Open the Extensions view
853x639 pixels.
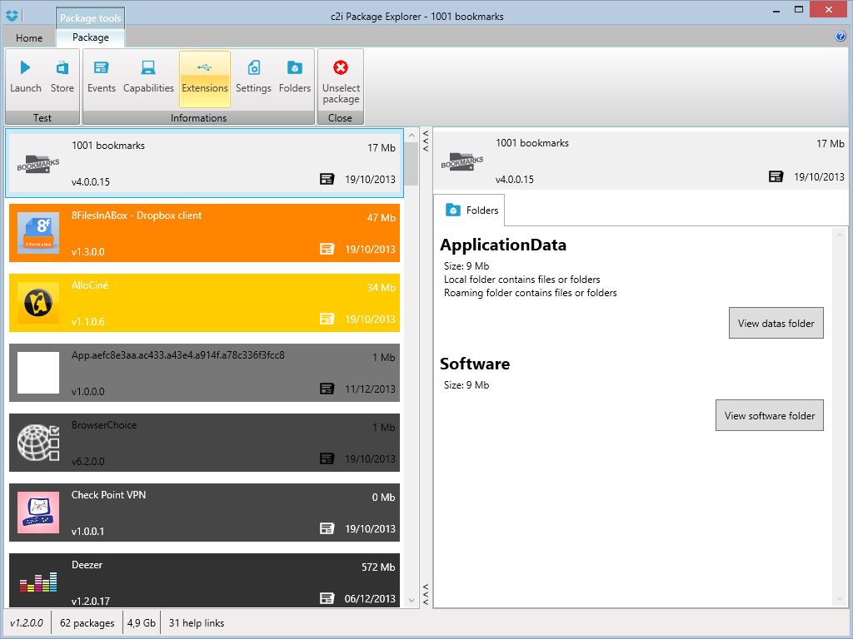[205, 79]
